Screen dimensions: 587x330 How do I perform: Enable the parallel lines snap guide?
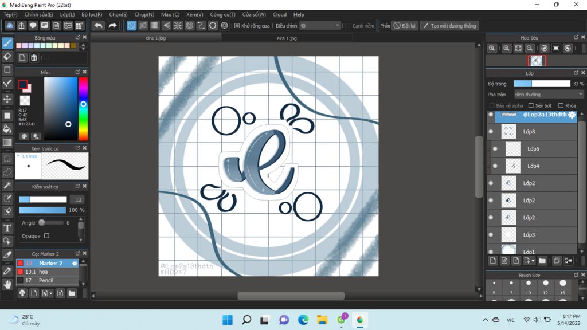[x=143, y=25]
